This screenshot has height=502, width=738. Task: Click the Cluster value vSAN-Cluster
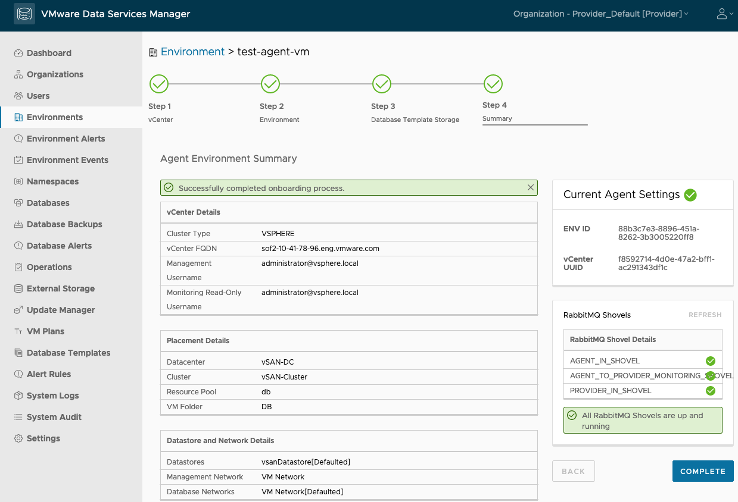[284, 376]
